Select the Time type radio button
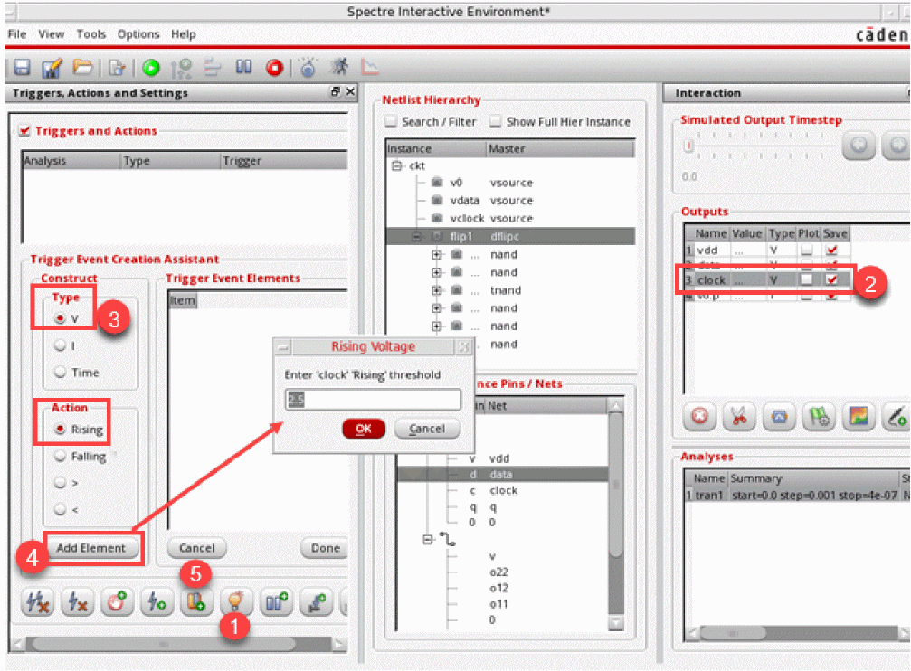This screenshot has width=911, height=671. click(60, 372)
